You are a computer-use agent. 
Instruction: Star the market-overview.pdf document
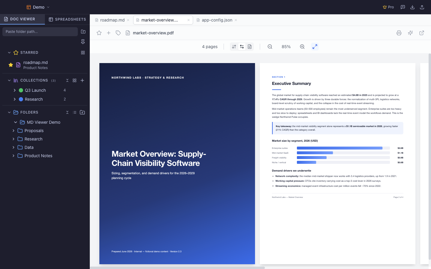99,33
